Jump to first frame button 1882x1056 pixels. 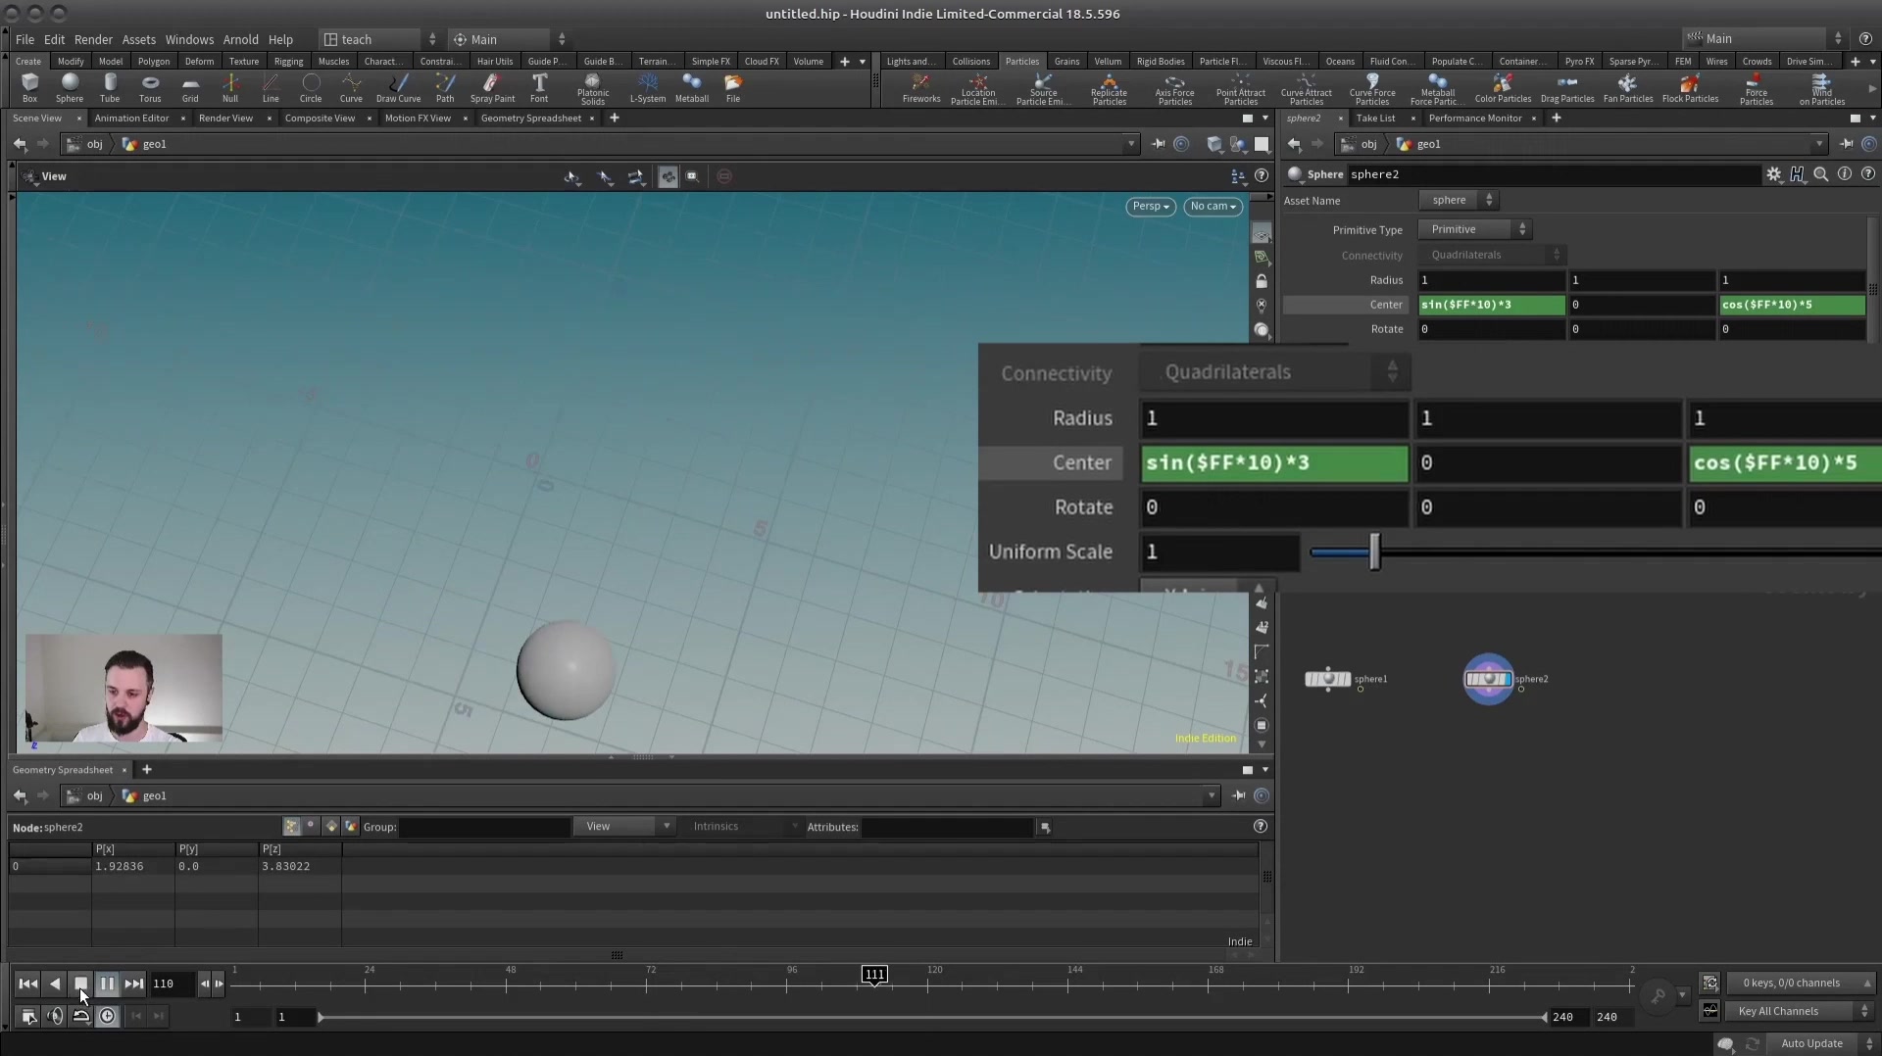click(28, 984)
